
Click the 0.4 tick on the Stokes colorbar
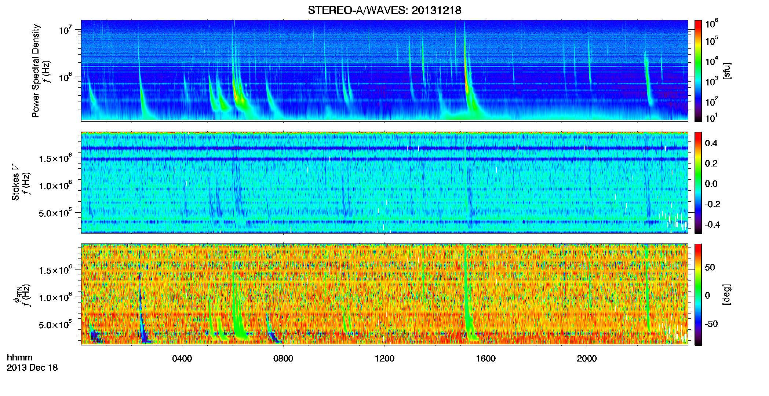[x=711, y=143]
